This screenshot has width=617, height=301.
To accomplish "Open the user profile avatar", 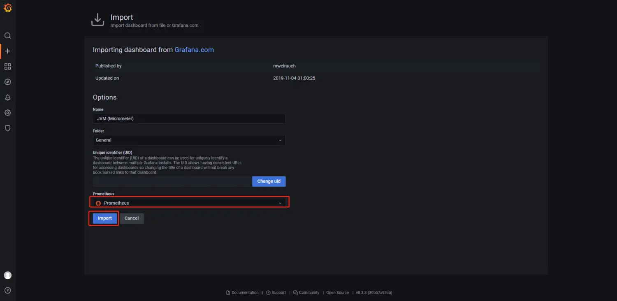I will (x=7, y=275).
